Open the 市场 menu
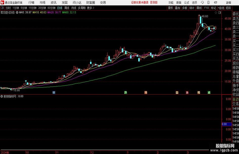This screenshot has width=239, height=154. point(42,3)
